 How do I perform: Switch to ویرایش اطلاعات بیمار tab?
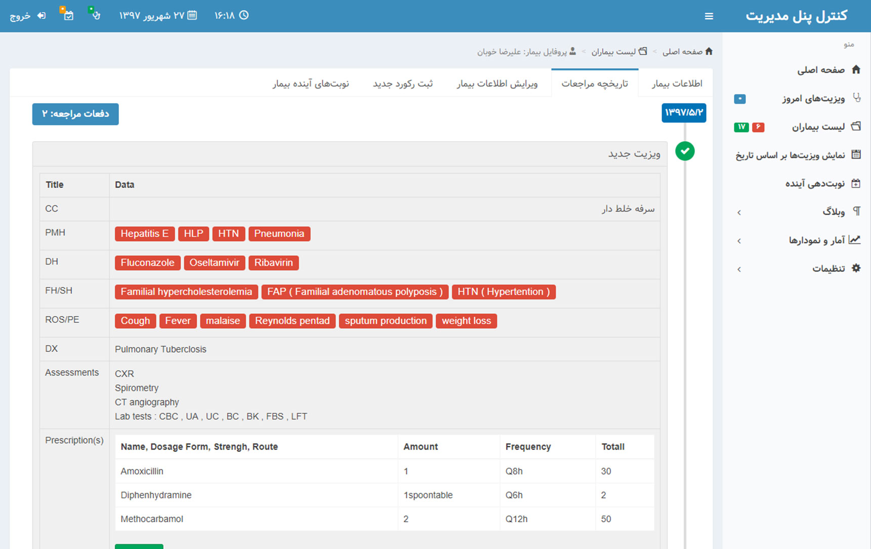[497, 83]
